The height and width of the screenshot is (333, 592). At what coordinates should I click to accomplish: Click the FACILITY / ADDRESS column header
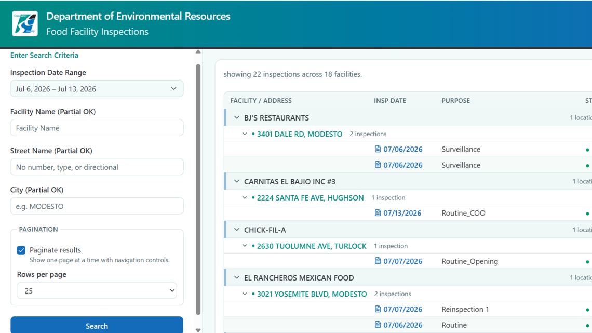click(x=261, y=100)
